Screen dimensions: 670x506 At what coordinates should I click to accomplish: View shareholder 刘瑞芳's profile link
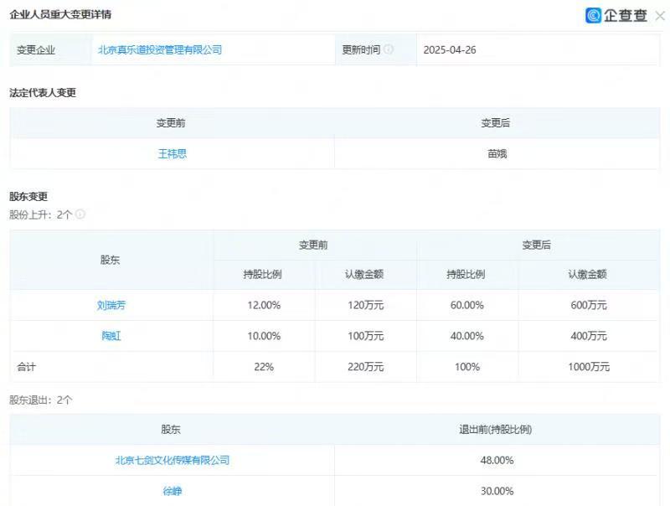[111, 305]
